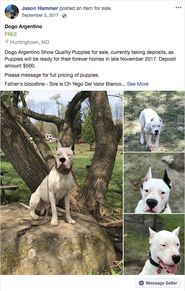Viewport: 185px width, 291px height.
Task: Click the Father's bloodline text line
Action: coord(65,84)
